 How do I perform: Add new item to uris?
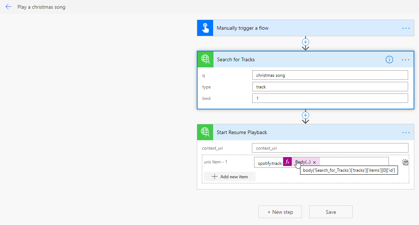pyautogui.click(x=230, y=176)
